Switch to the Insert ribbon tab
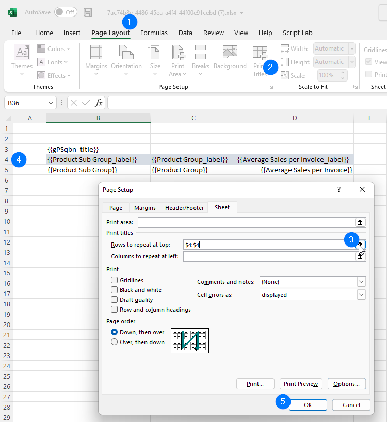The image size is (387, 422). click(x=72, y=33)
